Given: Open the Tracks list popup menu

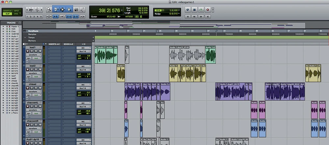Looking at the screenshot, I should point(20,23).
